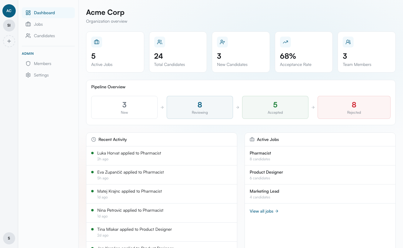Viewport: 403px width, 248px height.
Task: Click the Settings gear icon
Action: point(28,75)
